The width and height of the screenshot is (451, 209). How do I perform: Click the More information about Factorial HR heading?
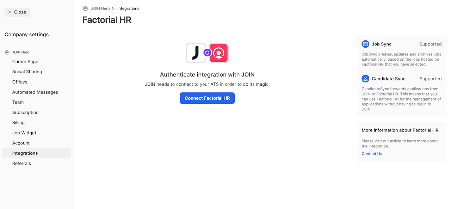click(x=400, y=130)
